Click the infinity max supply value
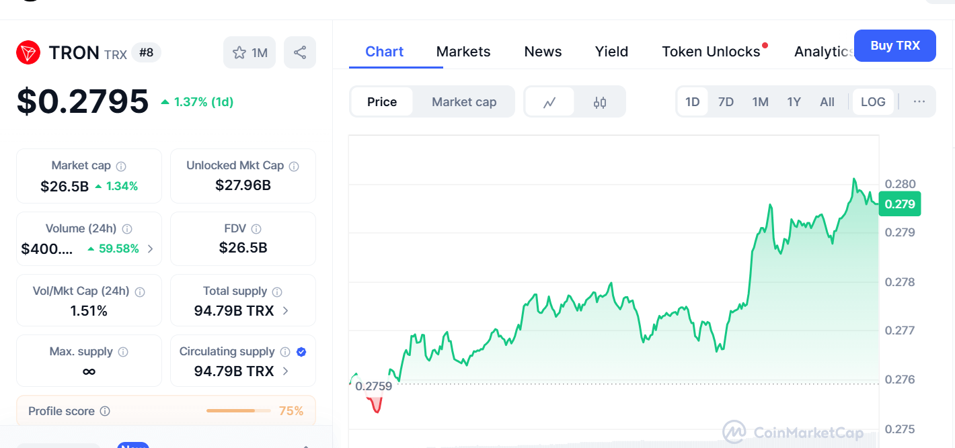This screenshot has width=955, height=448. point(89,371)
